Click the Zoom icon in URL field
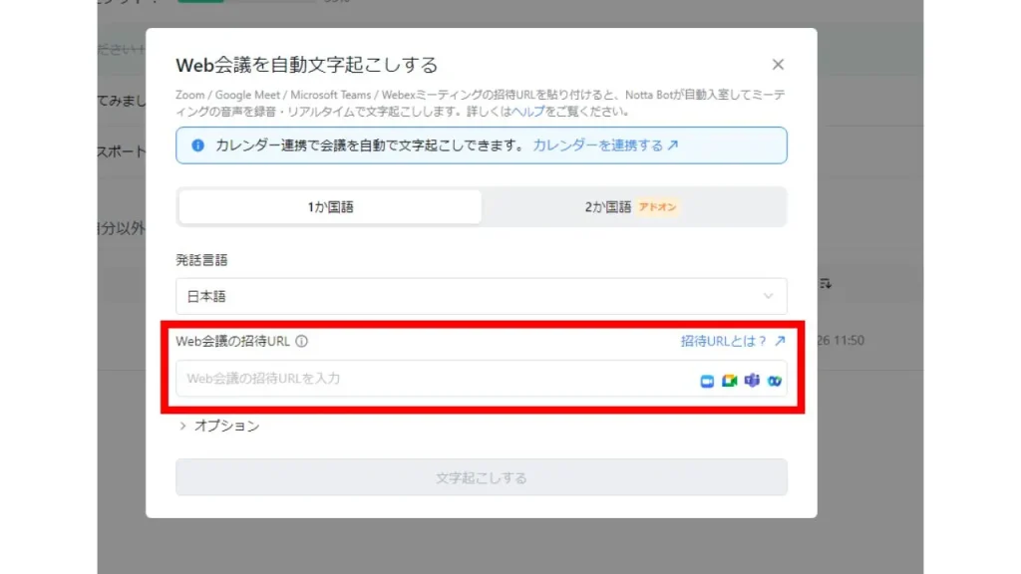 [x=707, y=381]
